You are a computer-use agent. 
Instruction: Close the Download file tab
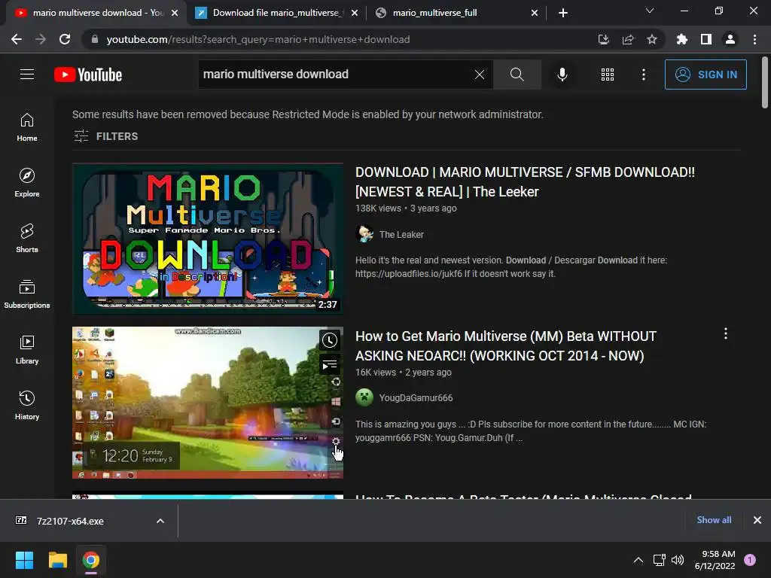[355, 13]
